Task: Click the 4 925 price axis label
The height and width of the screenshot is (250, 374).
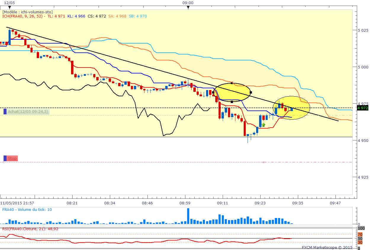Action: (363, 177)
